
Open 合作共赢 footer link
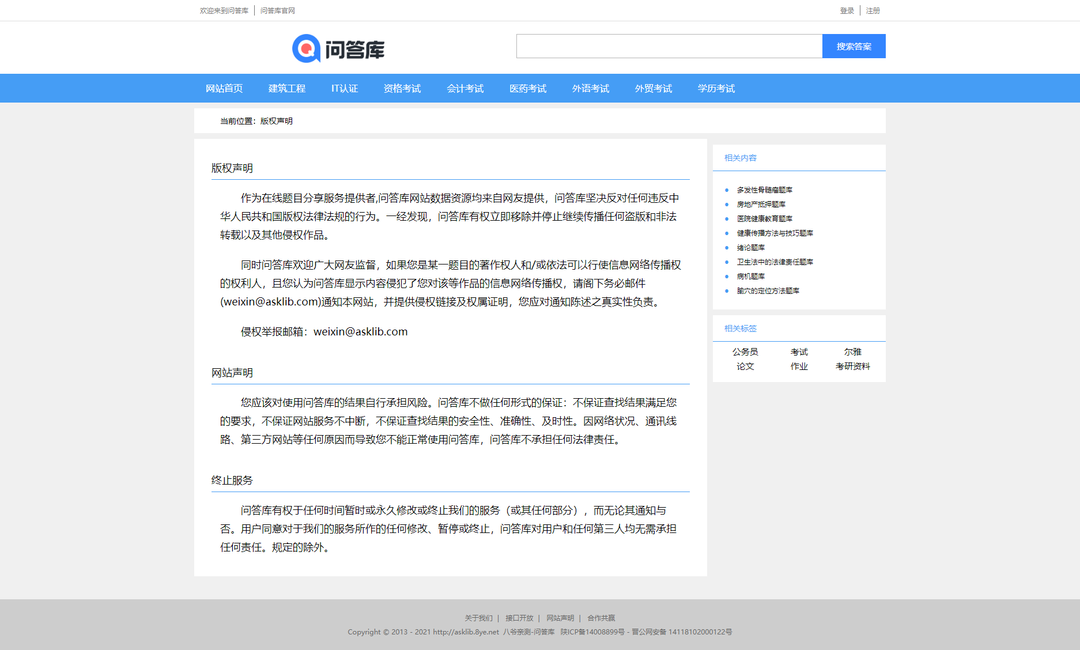[601, 618]
